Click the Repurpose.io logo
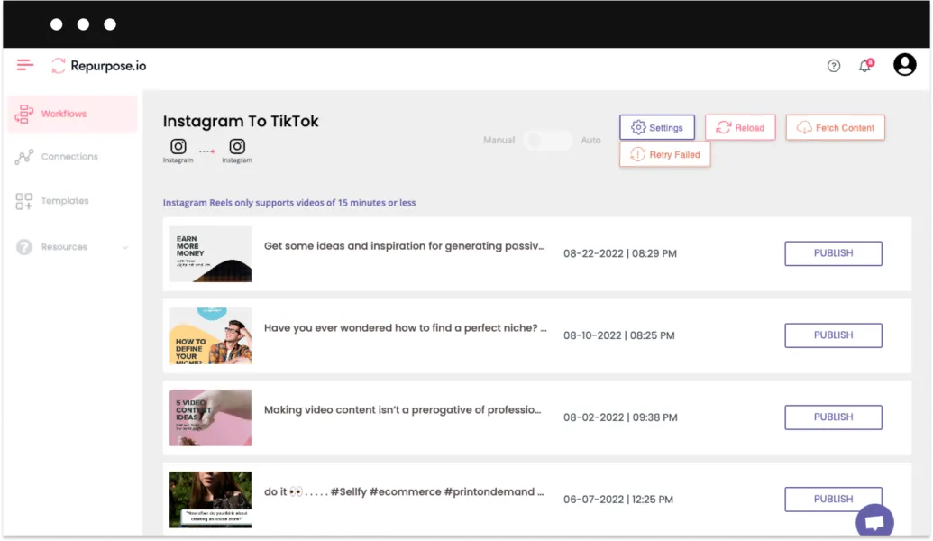Viewport: 933px width, 541px height. (x=99, y=66)
